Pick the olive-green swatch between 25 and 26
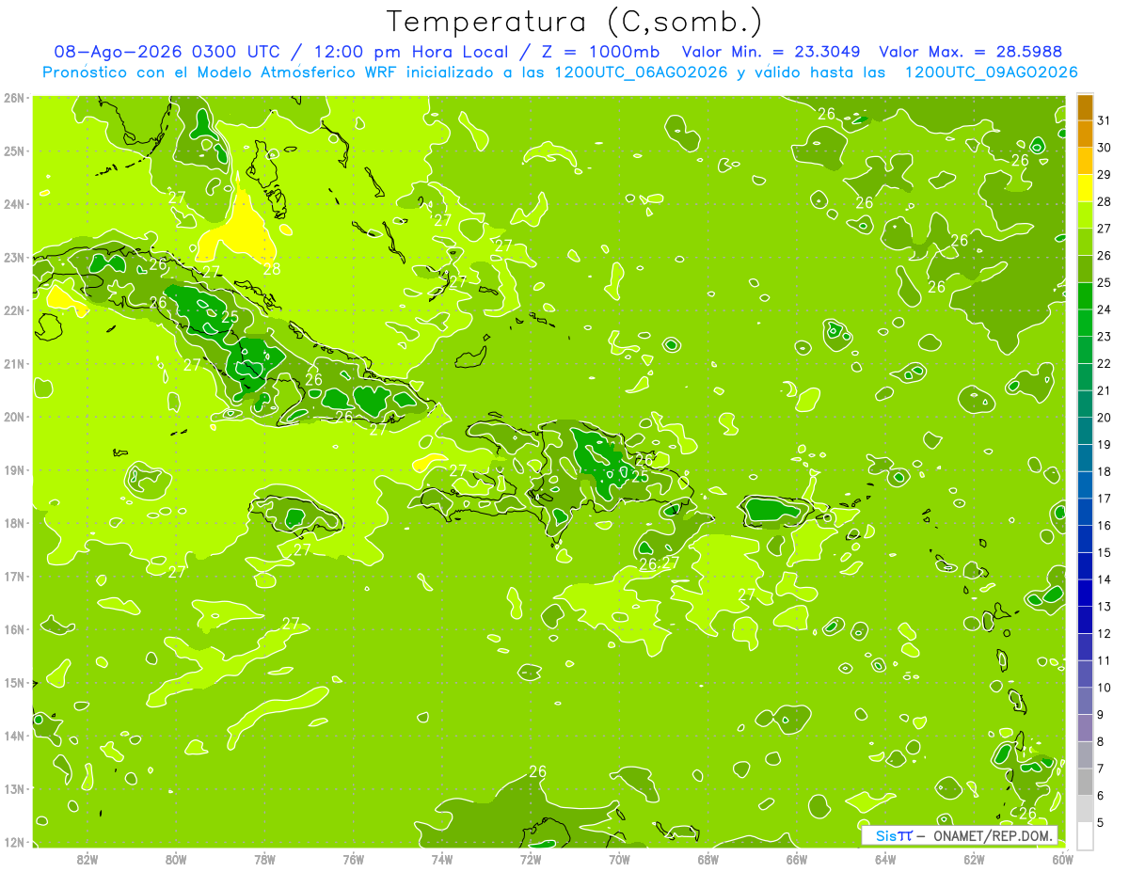Viewport: 1129px width, 872px height. pyautogui.click(x=1085, y=268)
